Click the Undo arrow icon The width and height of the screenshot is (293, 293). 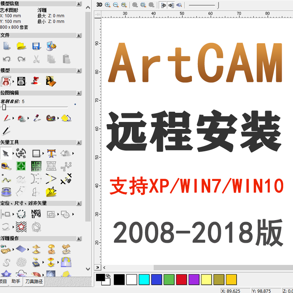[7, 59]
